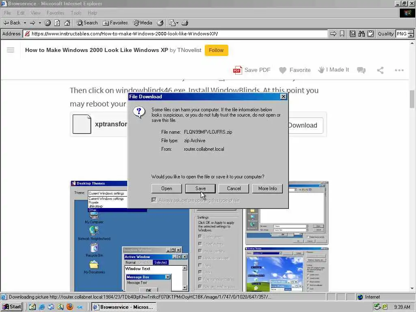Open comments via the speech bubble icon
The image size is (416, 312).
pos(361,70)
